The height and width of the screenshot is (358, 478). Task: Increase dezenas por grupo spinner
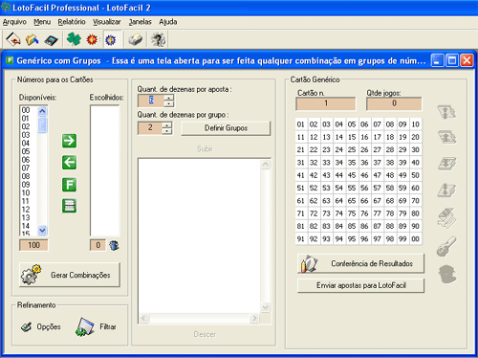click(166, 124)
